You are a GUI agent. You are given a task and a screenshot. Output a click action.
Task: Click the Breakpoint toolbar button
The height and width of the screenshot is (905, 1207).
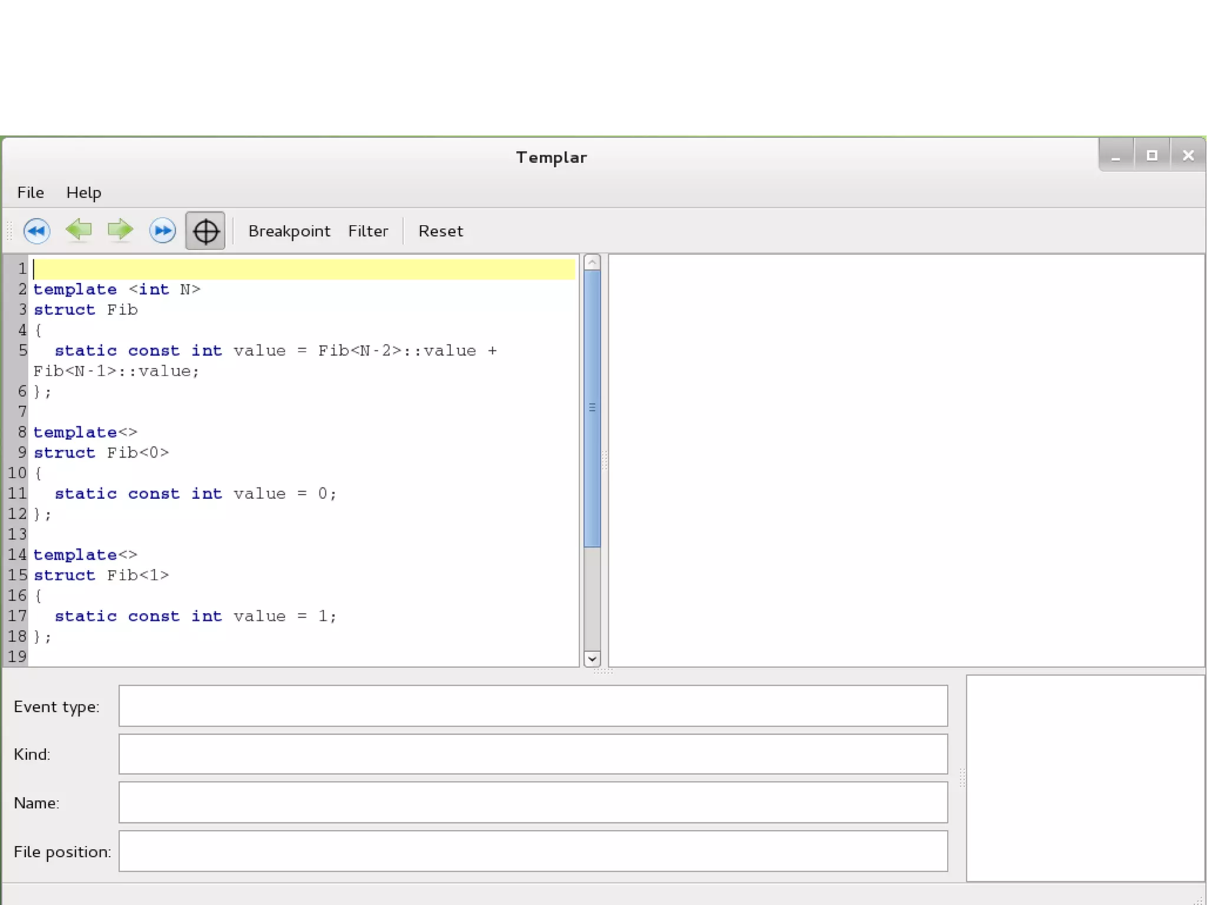click(289, 231)
